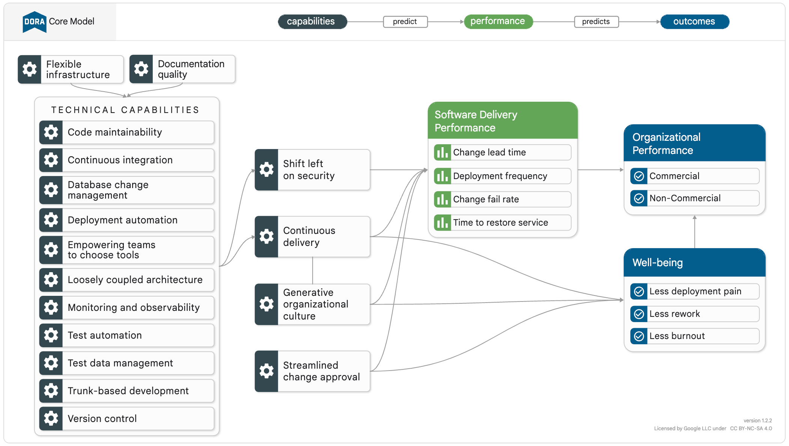Click the blue outcomes legend pill
Image resolution: width=789 pixels, height=446 pixels.
(694, 22)
